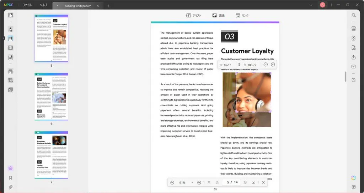The image size is (364, 193).
Task: Open the comments panel icon
Action: [x=354, y=187]
